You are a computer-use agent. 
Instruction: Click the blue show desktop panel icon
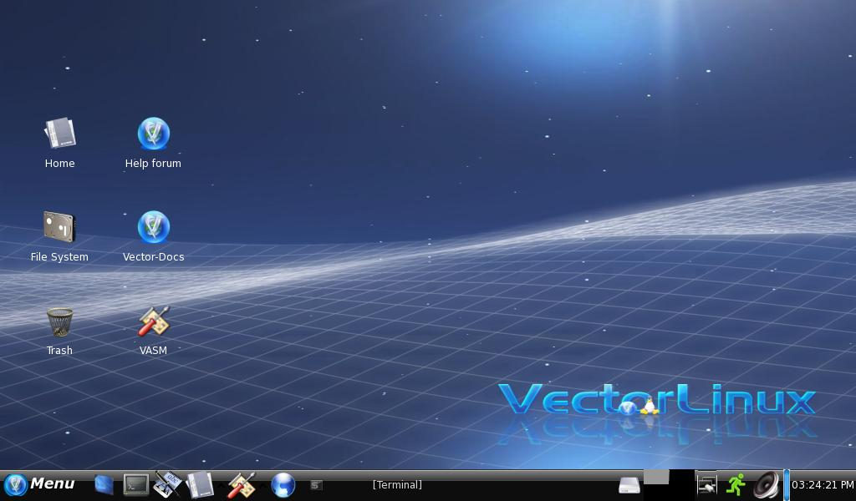104,484
